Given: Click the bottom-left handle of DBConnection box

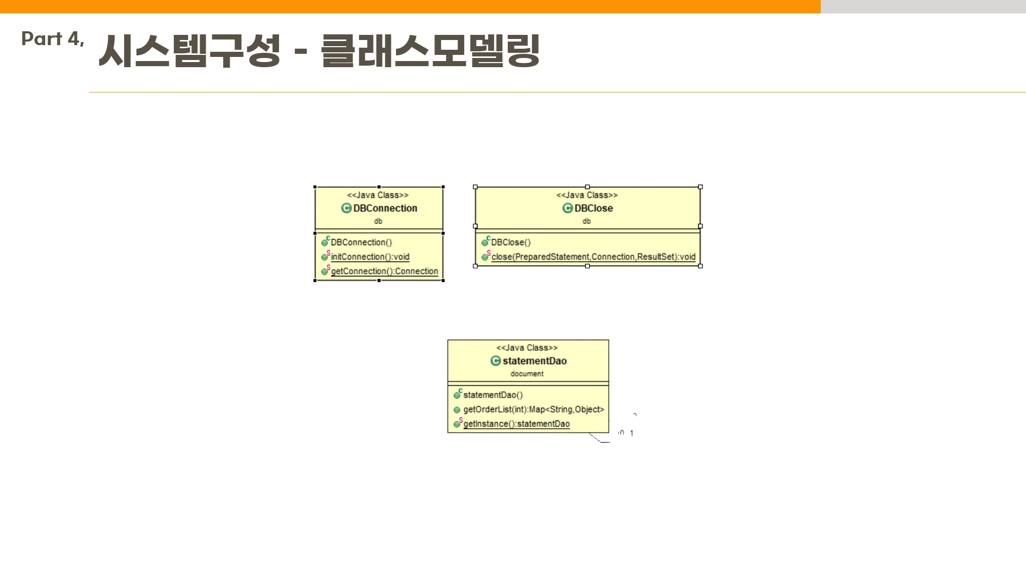Looking at the screenshot, I should click(315, 281).
